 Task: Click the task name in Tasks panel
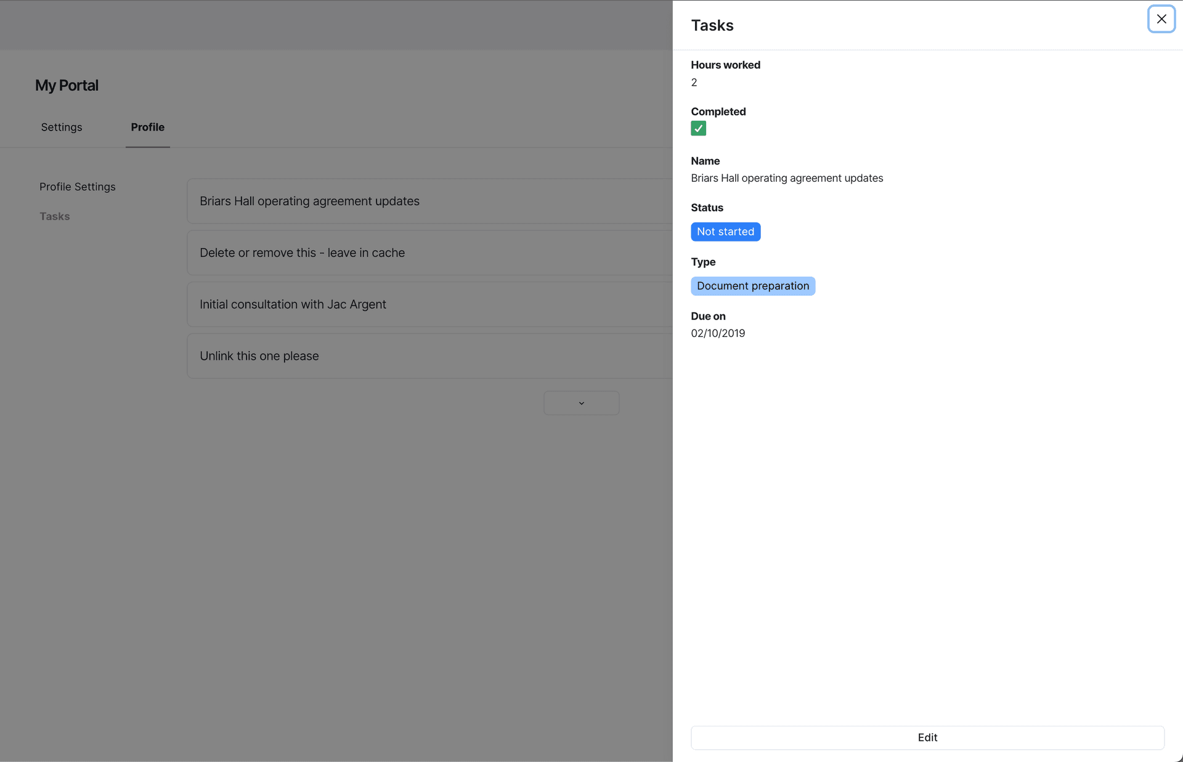[x=787, y=178]
